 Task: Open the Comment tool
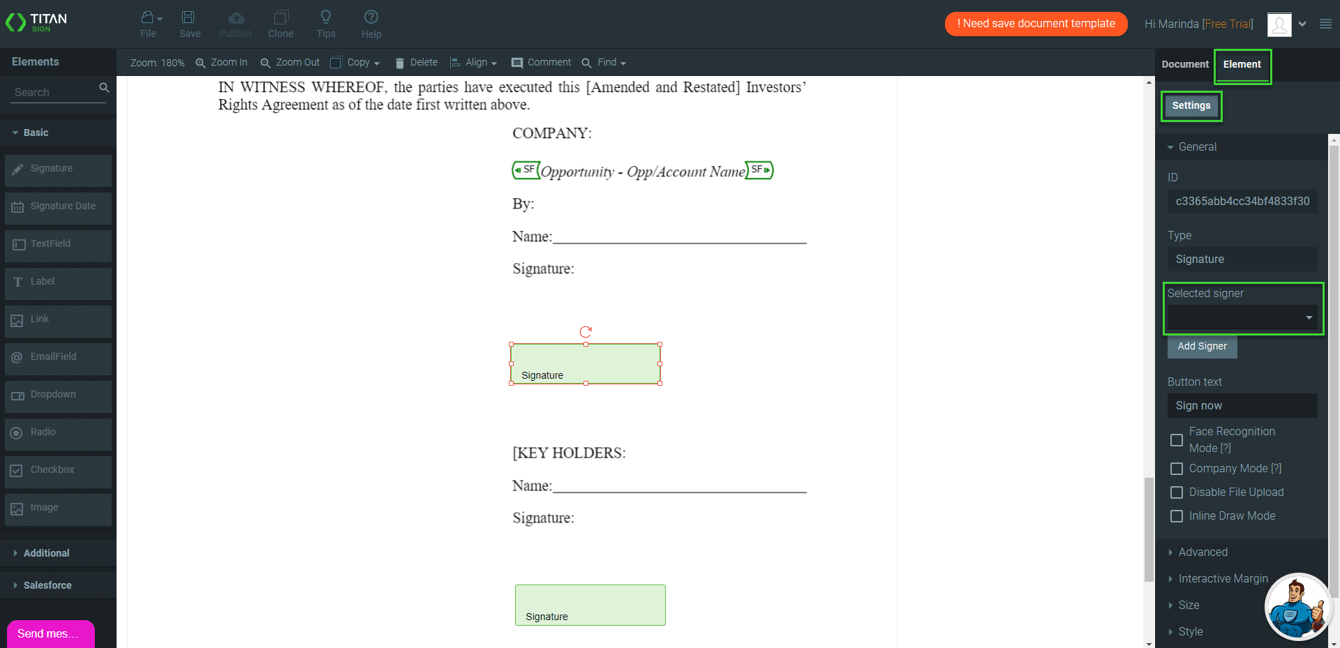point(540,62)
